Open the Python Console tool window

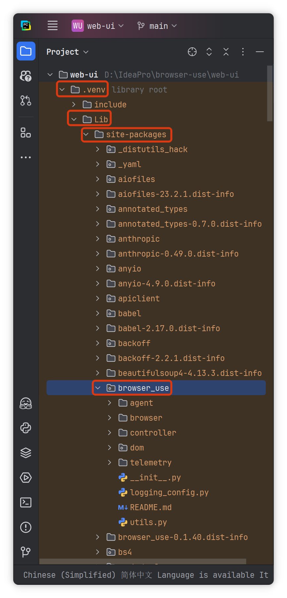pyautogui.click(x=26, y=428)
